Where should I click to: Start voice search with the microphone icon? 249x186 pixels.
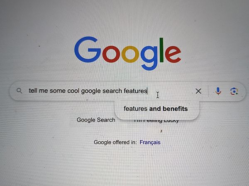(x=218, y=91)
